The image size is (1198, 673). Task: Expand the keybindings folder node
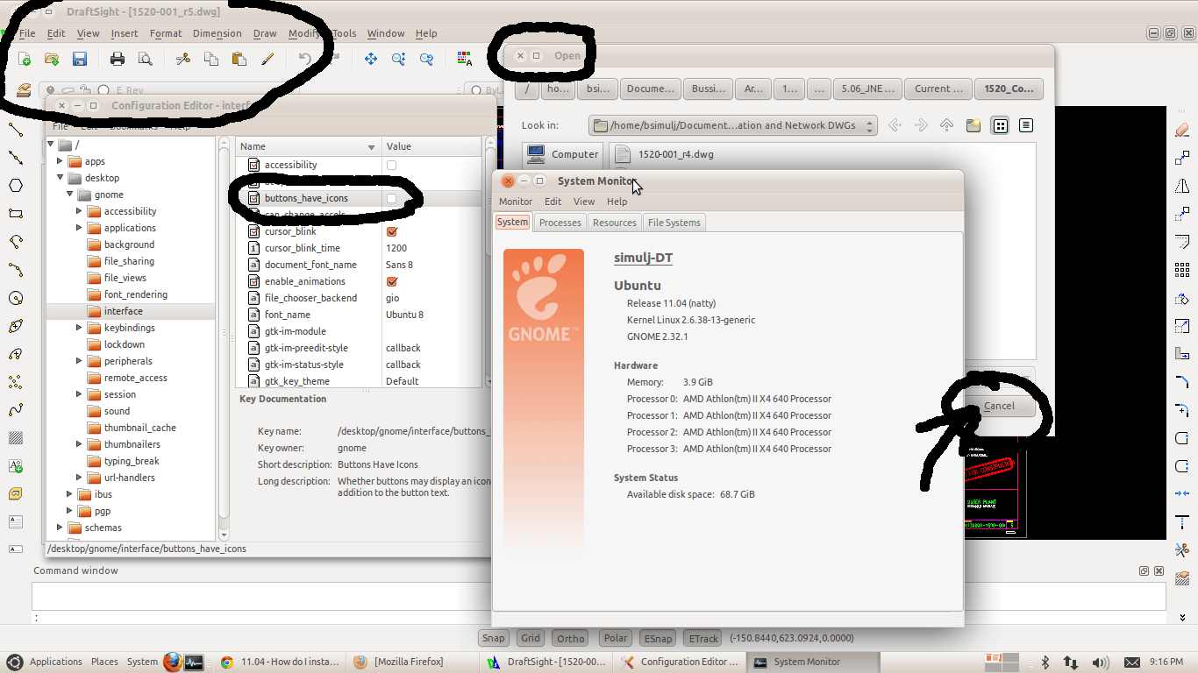click(x=79, y=328)
